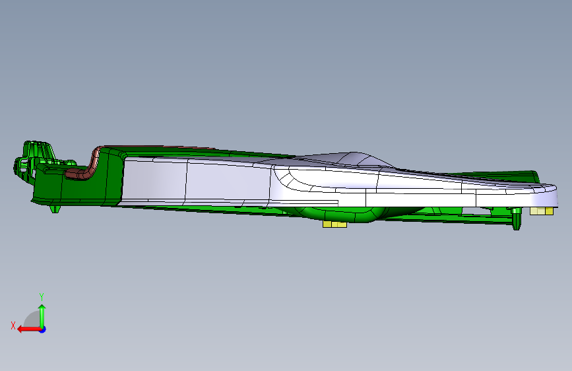
Task: Click the green Y axis arrow of the triad
Action: pyautogui.click(x=42, y=316)
